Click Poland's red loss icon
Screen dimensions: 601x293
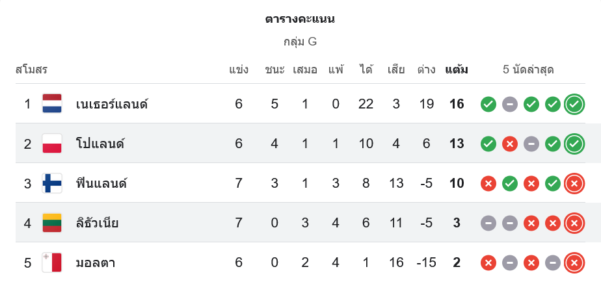[510, 144]
